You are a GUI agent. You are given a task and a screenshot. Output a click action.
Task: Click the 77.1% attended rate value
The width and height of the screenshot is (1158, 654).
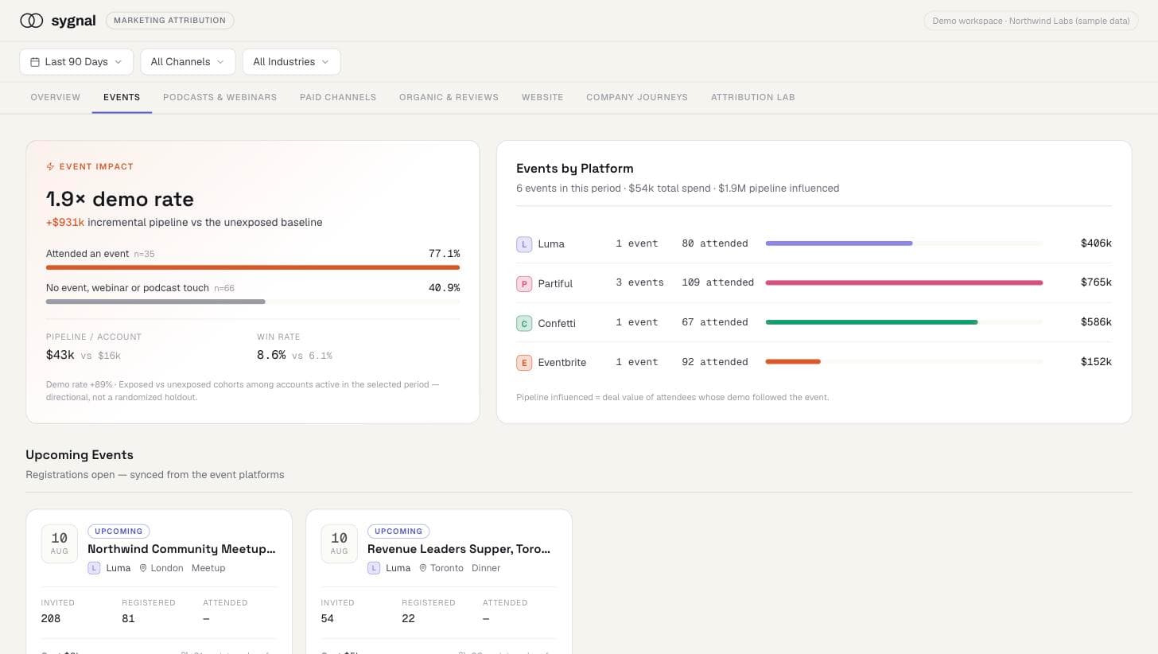[x=444, y=254]
